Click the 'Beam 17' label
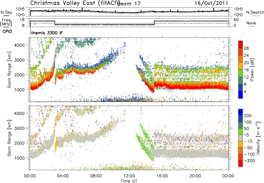 coord(129,4)
